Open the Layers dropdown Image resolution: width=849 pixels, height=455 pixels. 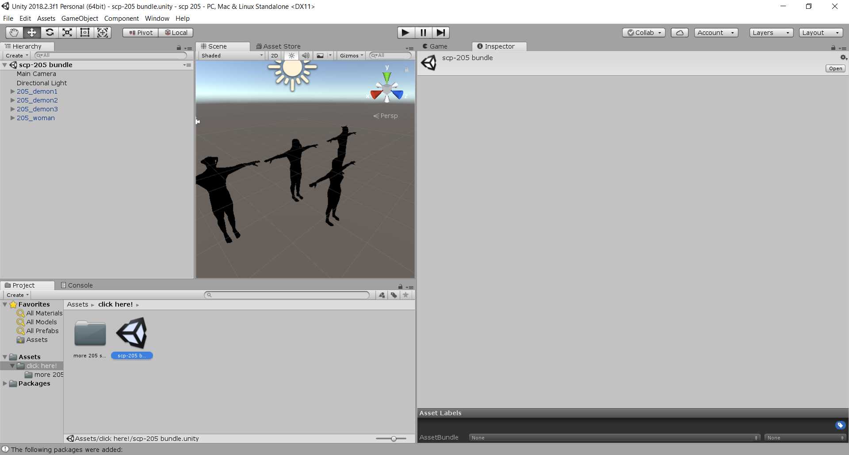click(x=771, y=33)
